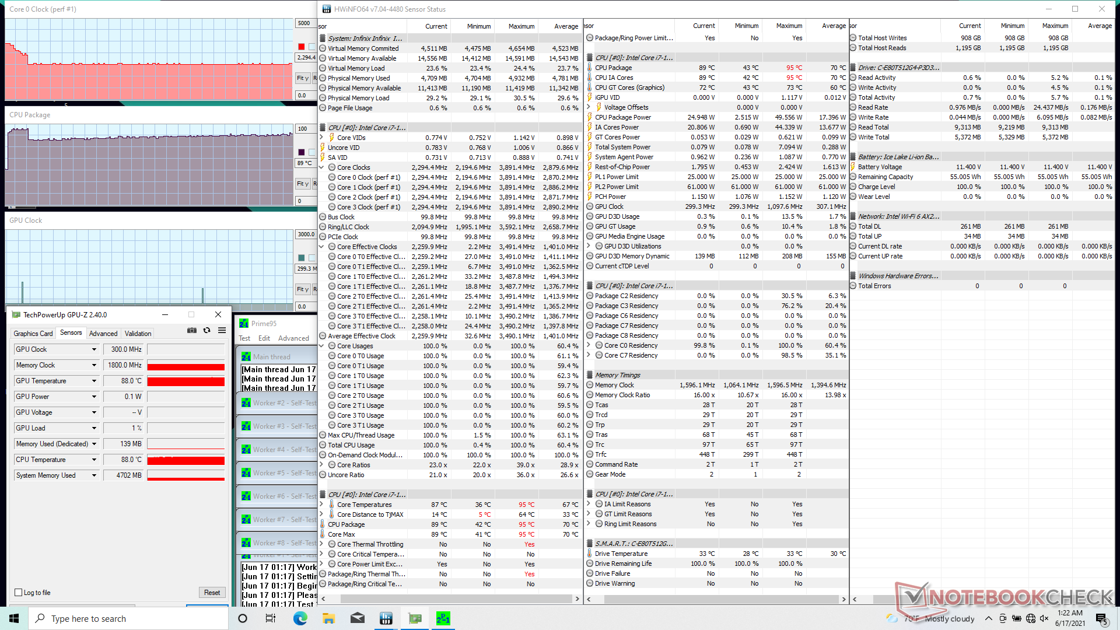The image size is (1120, 630).
Task: Expand the IA Limit Reasons group
Action: point(589,504)
